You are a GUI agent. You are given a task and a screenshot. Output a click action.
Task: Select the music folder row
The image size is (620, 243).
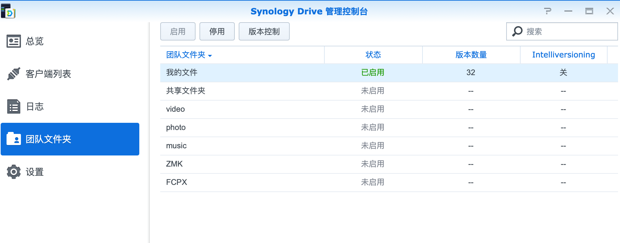pyautogui.click(x=389, y=146)
